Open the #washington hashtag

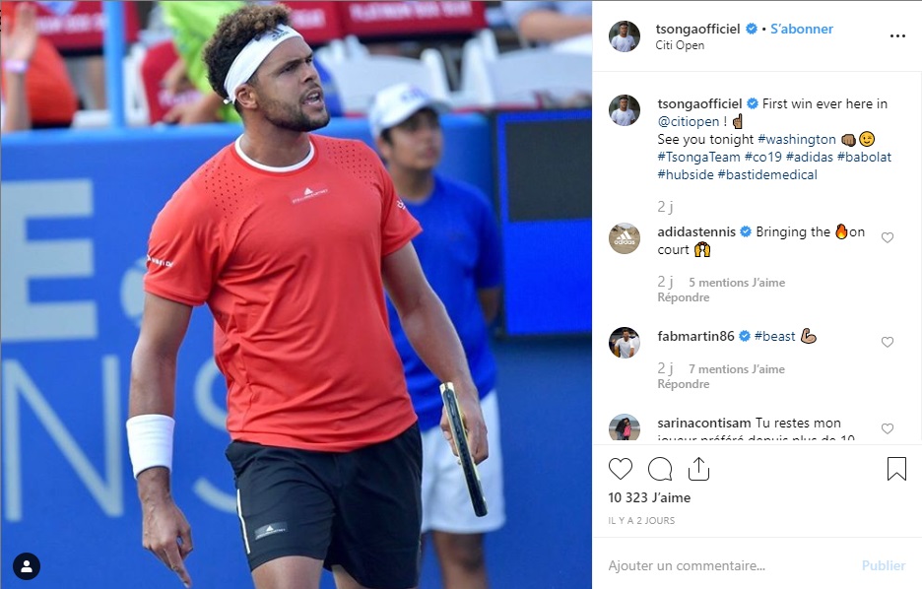click(x=797, y=139)
